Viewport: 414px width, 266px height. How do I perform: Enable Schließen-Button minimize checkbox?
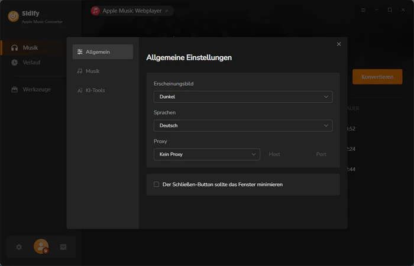coord(157,184)
